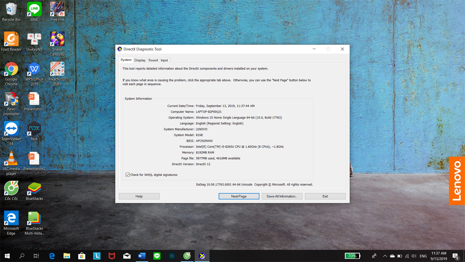Image resolution: width=465 pixels, height=262 pixels.
Task: Click the processor value Intel(R) Core(TM) i5-8265U
Action: (x=240, y=147)
